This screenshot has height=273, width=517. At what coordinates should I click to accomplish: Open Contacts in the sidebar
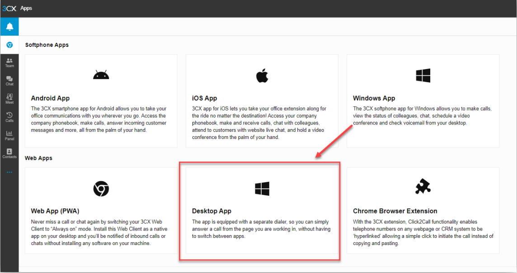click(9, 153)
